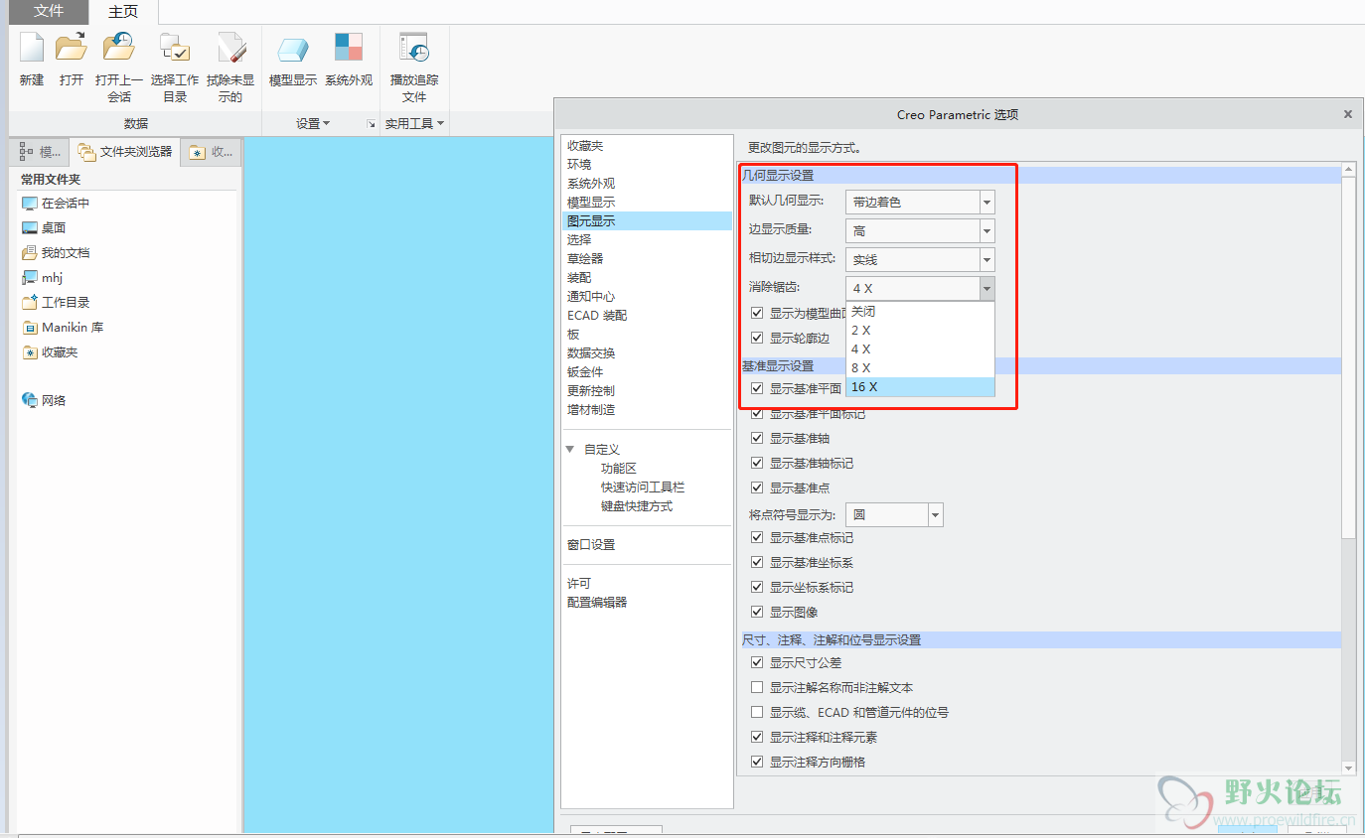Image resolution: width=1365 pixels, height=838 pixels.
Task: Toggle 显示尺寸公差 checkbox
Action: 757,662
